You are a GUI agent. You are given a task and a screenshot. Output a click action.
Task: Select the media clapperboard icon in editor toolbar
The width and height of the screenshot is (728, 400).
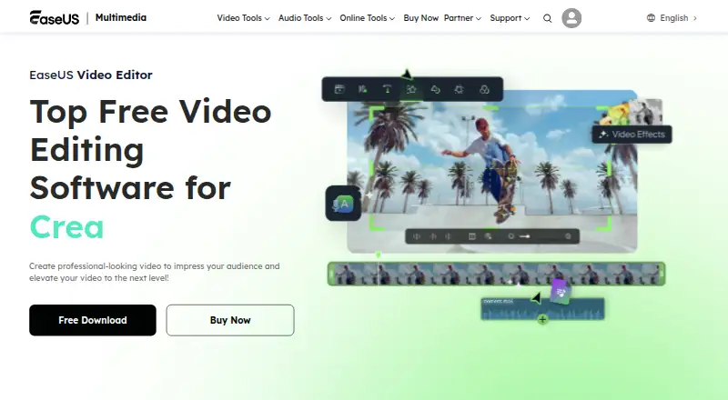339,89
